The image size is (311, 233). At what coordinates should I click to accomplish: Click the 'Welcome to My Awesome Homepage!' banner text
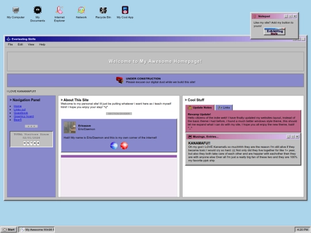[155, 61]
